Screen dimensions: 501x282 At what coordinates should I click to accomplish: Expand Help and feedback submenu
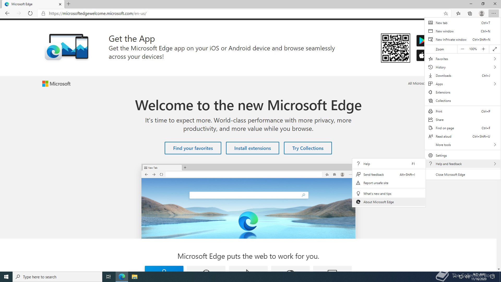coord(463,164)
